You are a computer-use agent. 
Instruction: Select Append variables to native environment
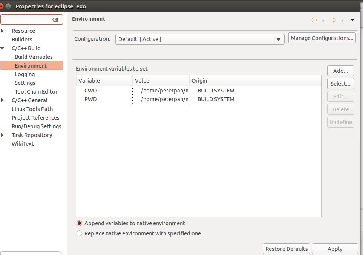(79, 223)
